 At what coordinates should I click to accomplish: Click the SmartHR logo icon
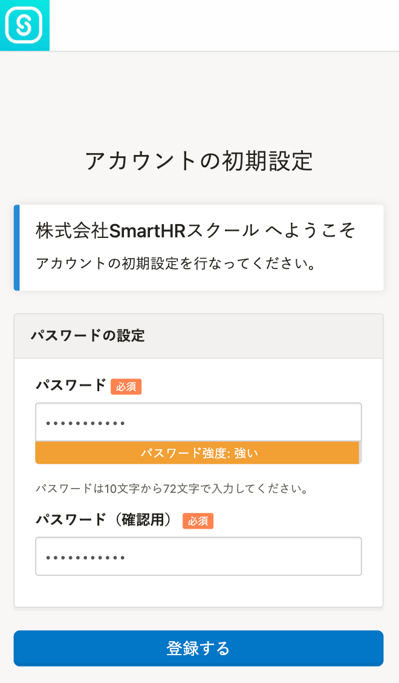click(24, 25)
